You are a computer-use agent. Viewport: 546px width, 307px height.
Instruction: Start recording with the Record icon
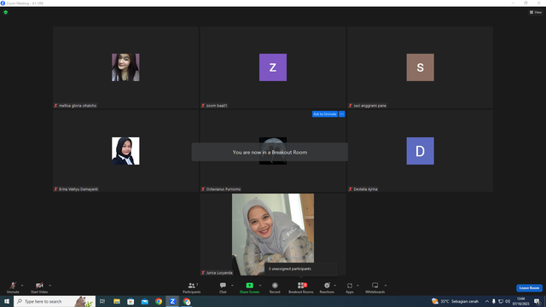[275, 286]
